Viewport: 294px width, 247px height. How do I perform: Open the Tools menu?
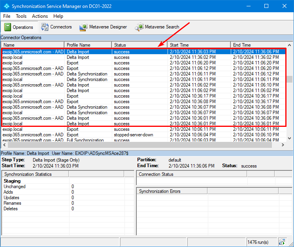(x=21, y=16)
